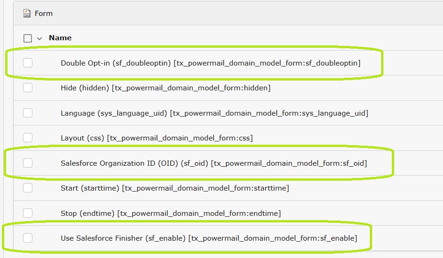Select the Use Salesforce Finisher (sf_enable) row text
This screenshot has height=258, width=443.
209,238
